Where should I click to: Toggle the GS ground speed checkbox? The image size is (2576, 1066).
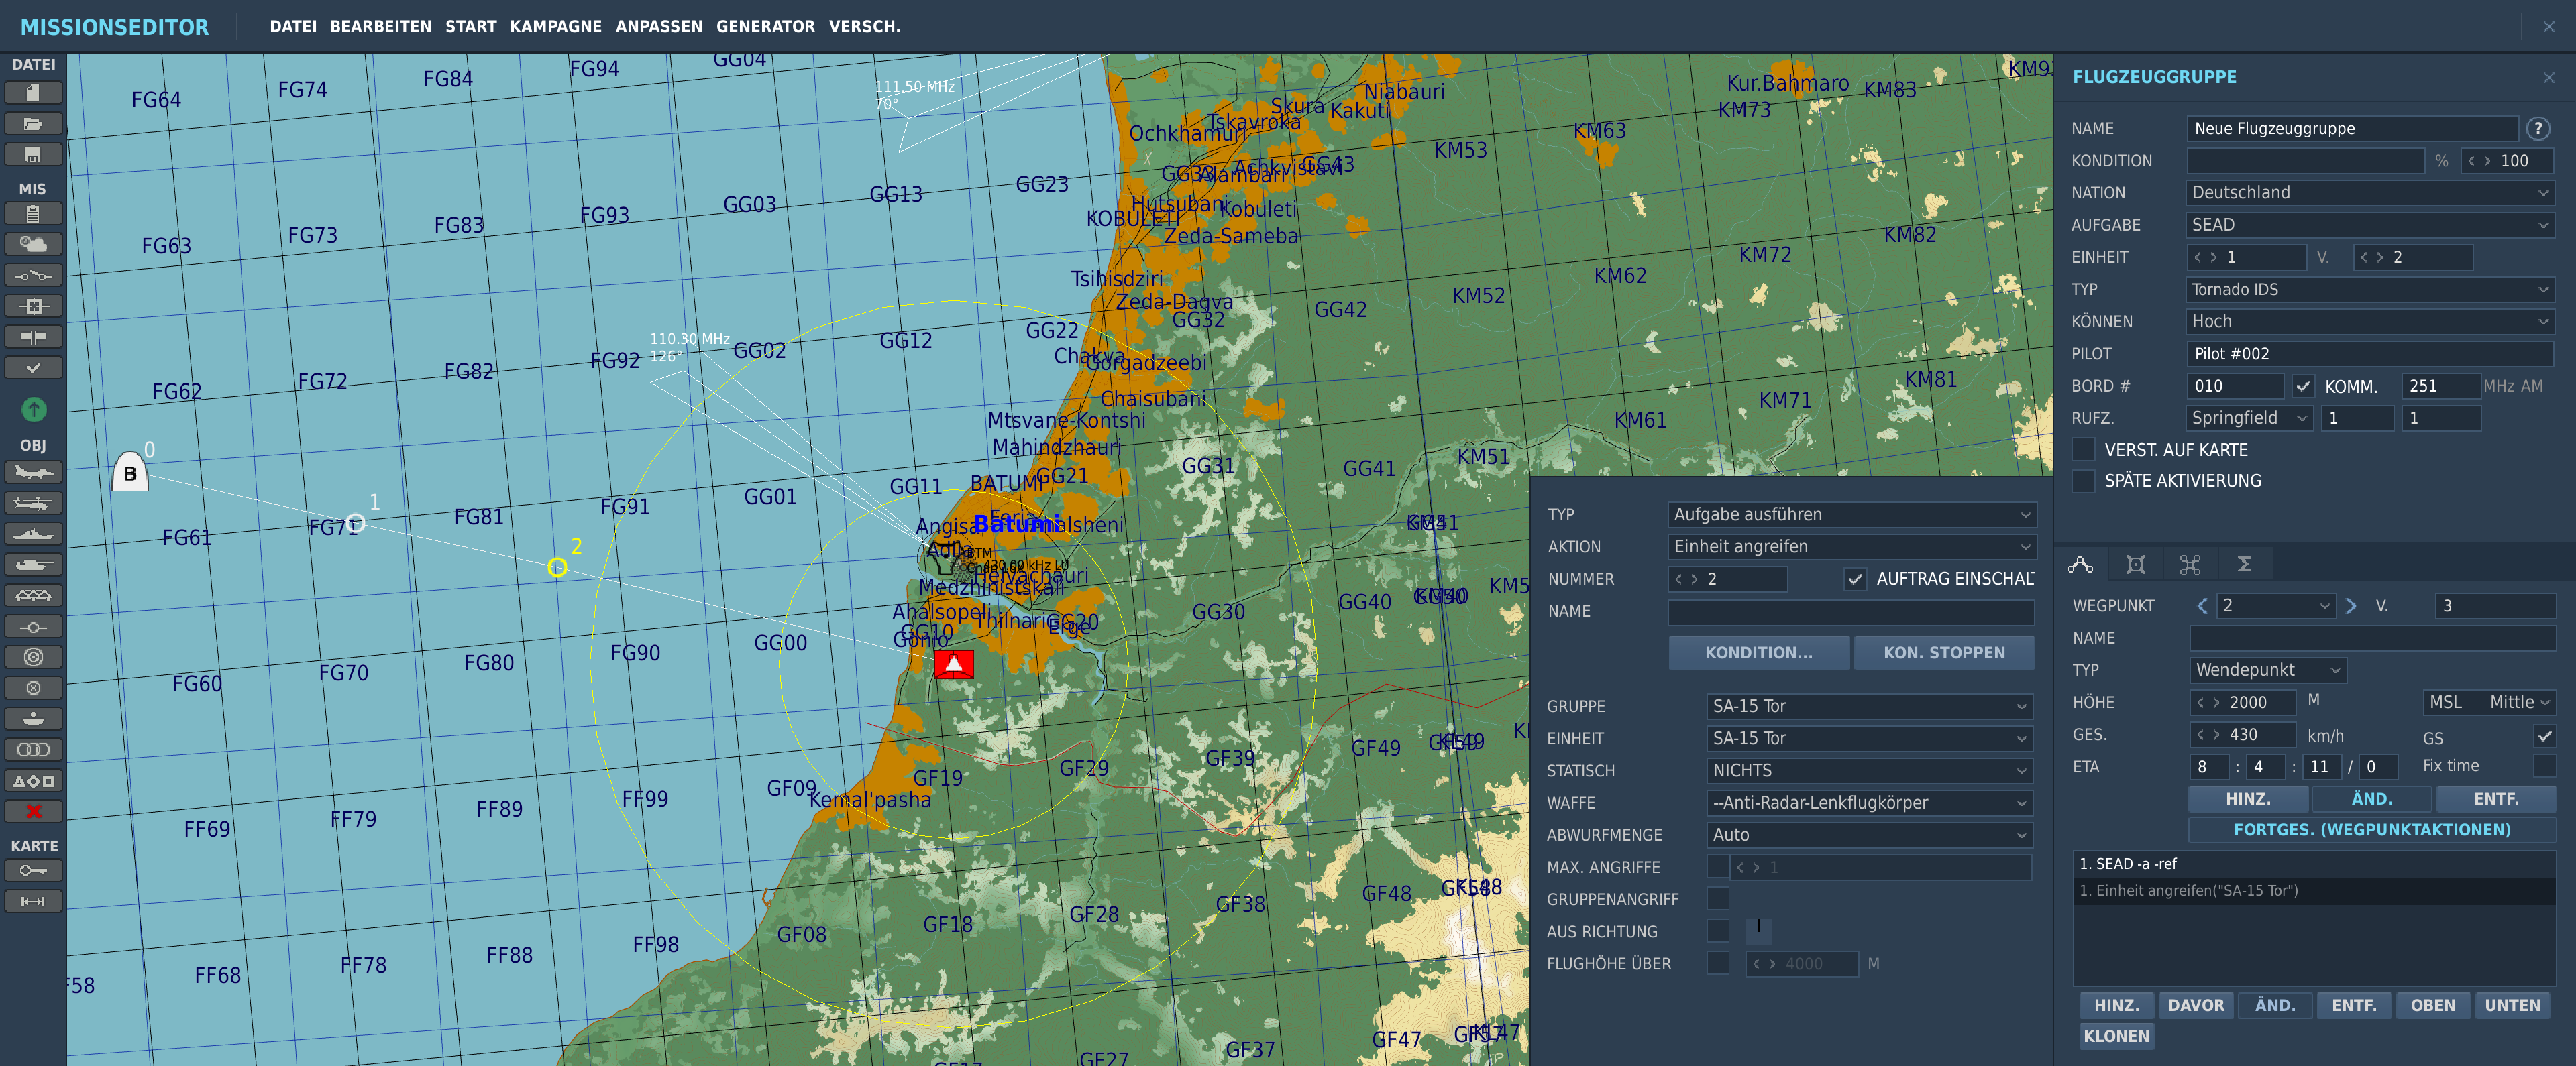click(x=2544, y=737)
